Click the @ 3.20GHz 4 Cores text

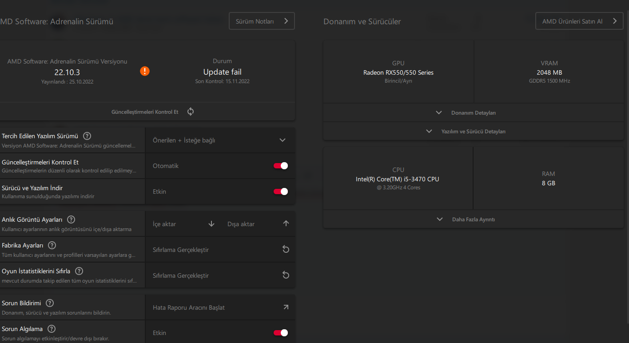(398, 187)
